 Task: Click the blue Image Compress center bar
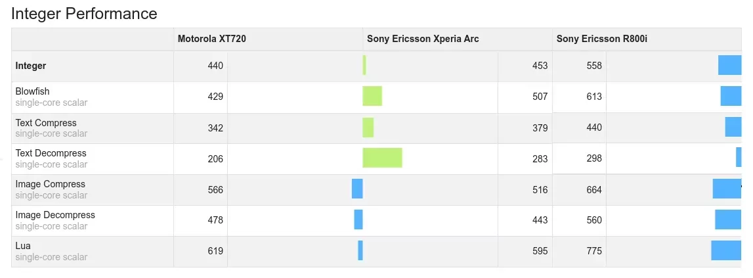point(357,189)
